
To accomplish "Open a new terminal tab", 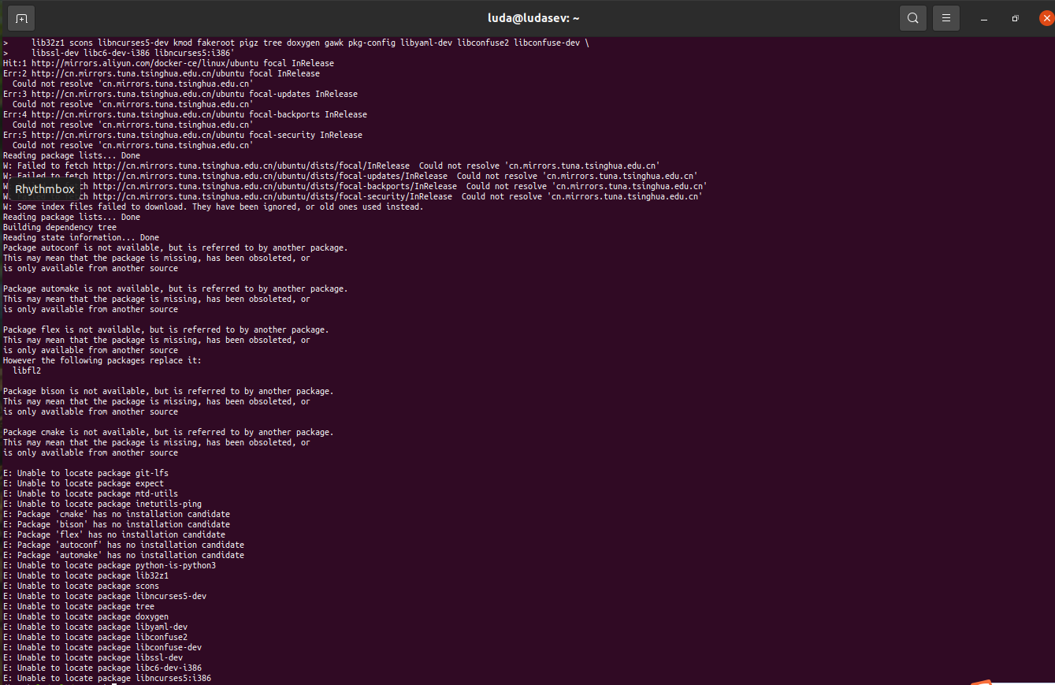I will point(21,18).
